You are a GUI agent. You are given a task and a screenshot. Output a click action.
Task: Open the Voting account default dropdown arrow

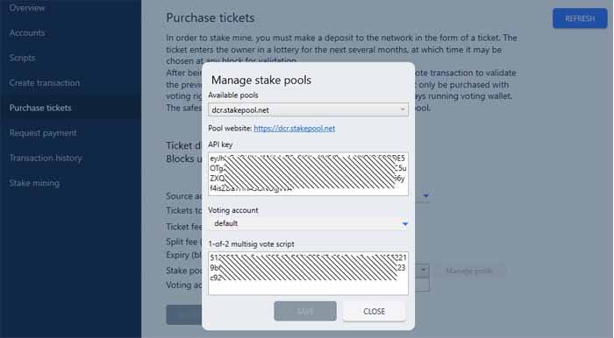(x=405, y=224)
